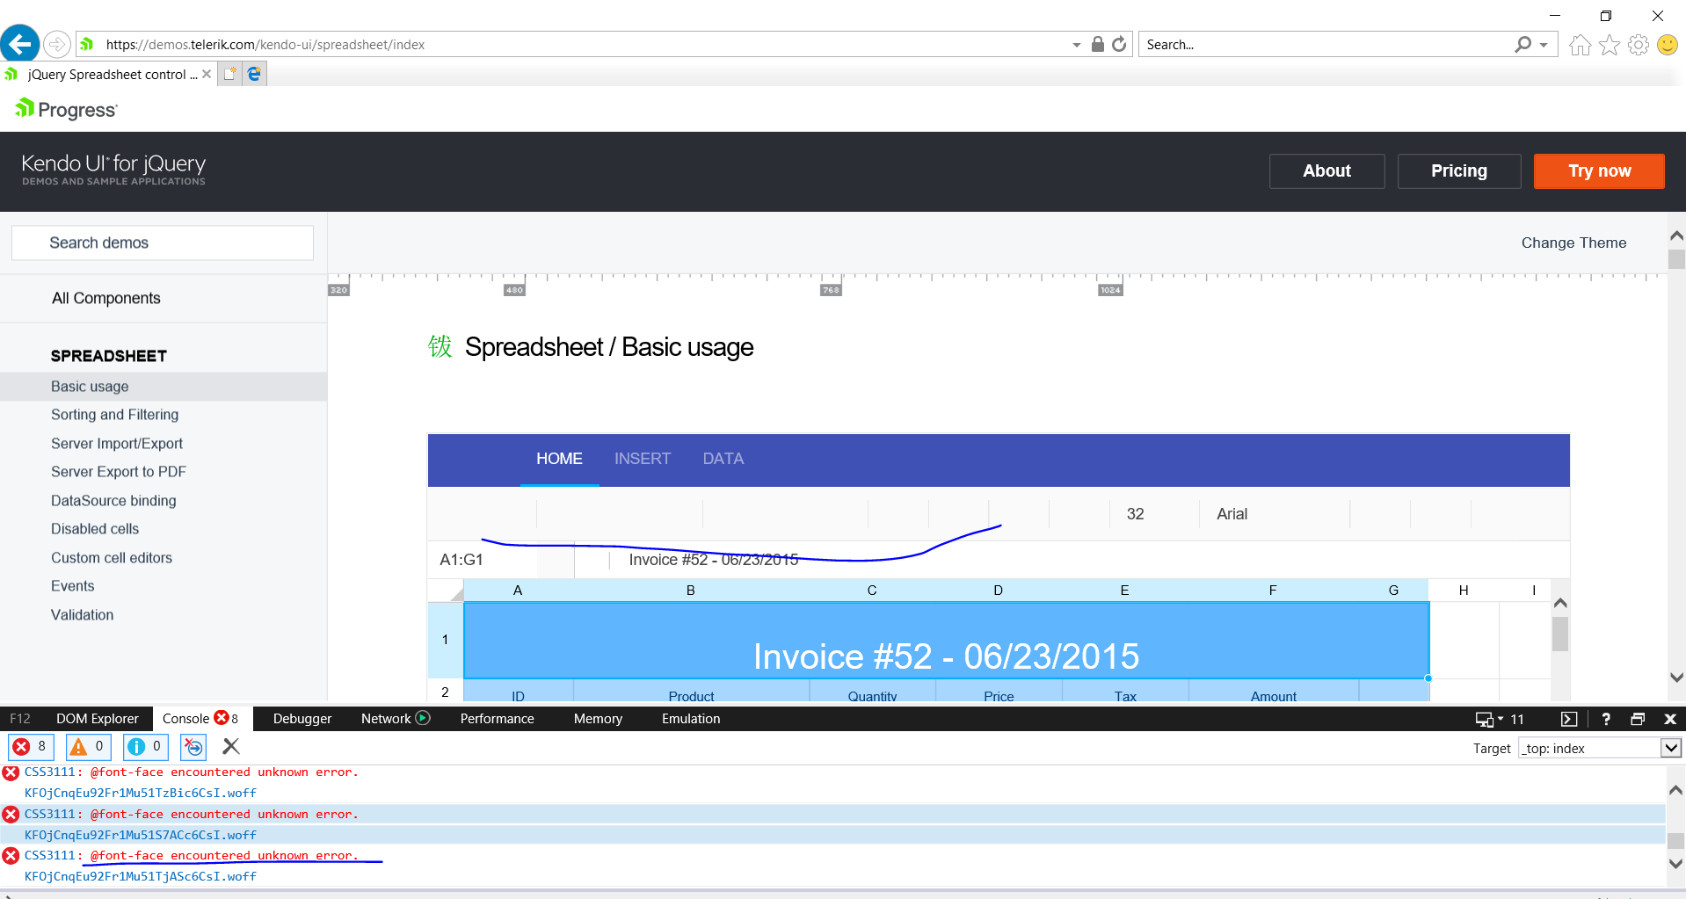Open Disabled cells demo
The height and width of the screenshot is (899, 1686).
95,529
